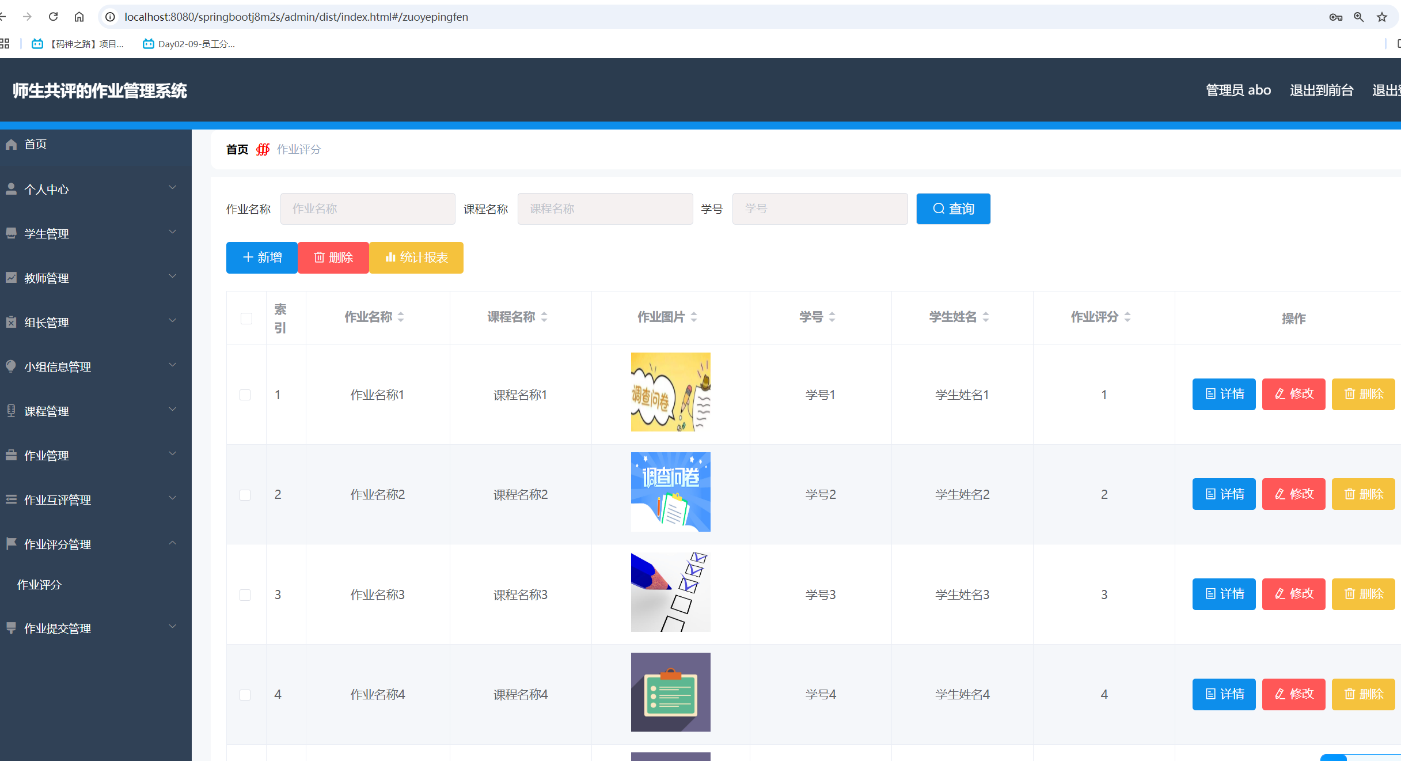
Task: Click the 新增 add button
Action: (x=262, y=258)
